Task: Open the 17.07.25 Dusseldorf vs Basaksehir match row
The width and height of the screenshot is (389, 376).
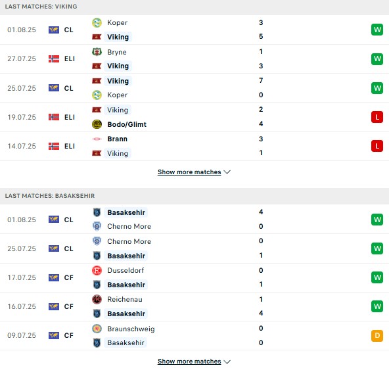Action: pos(194,277)
